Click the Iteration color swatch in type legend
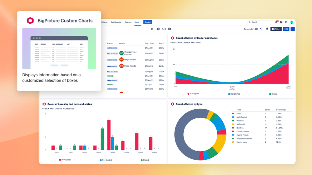The image size is (312, 175). (233, 128)
